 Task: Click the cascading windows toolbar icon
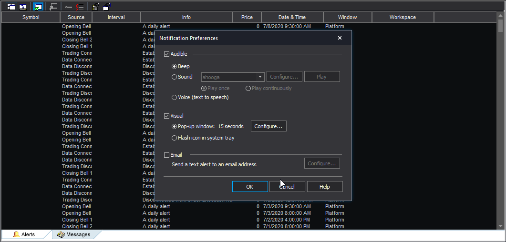[11, 6]
